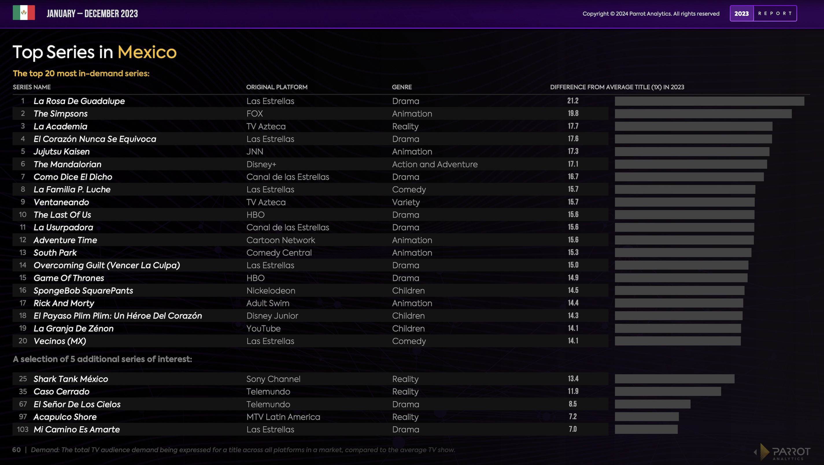The height and width of the screenshot is (465, 824).
Task: Select El Payaso Plim Plim title
Action: [118, 316]
